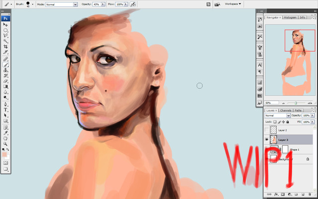Viewport: 318px width, 199px height.
Task: Open the brush Opacity slider arrow
Action: 103,4
